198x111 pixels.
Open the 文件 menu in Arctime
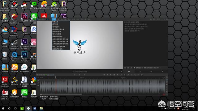pos(54,19)
